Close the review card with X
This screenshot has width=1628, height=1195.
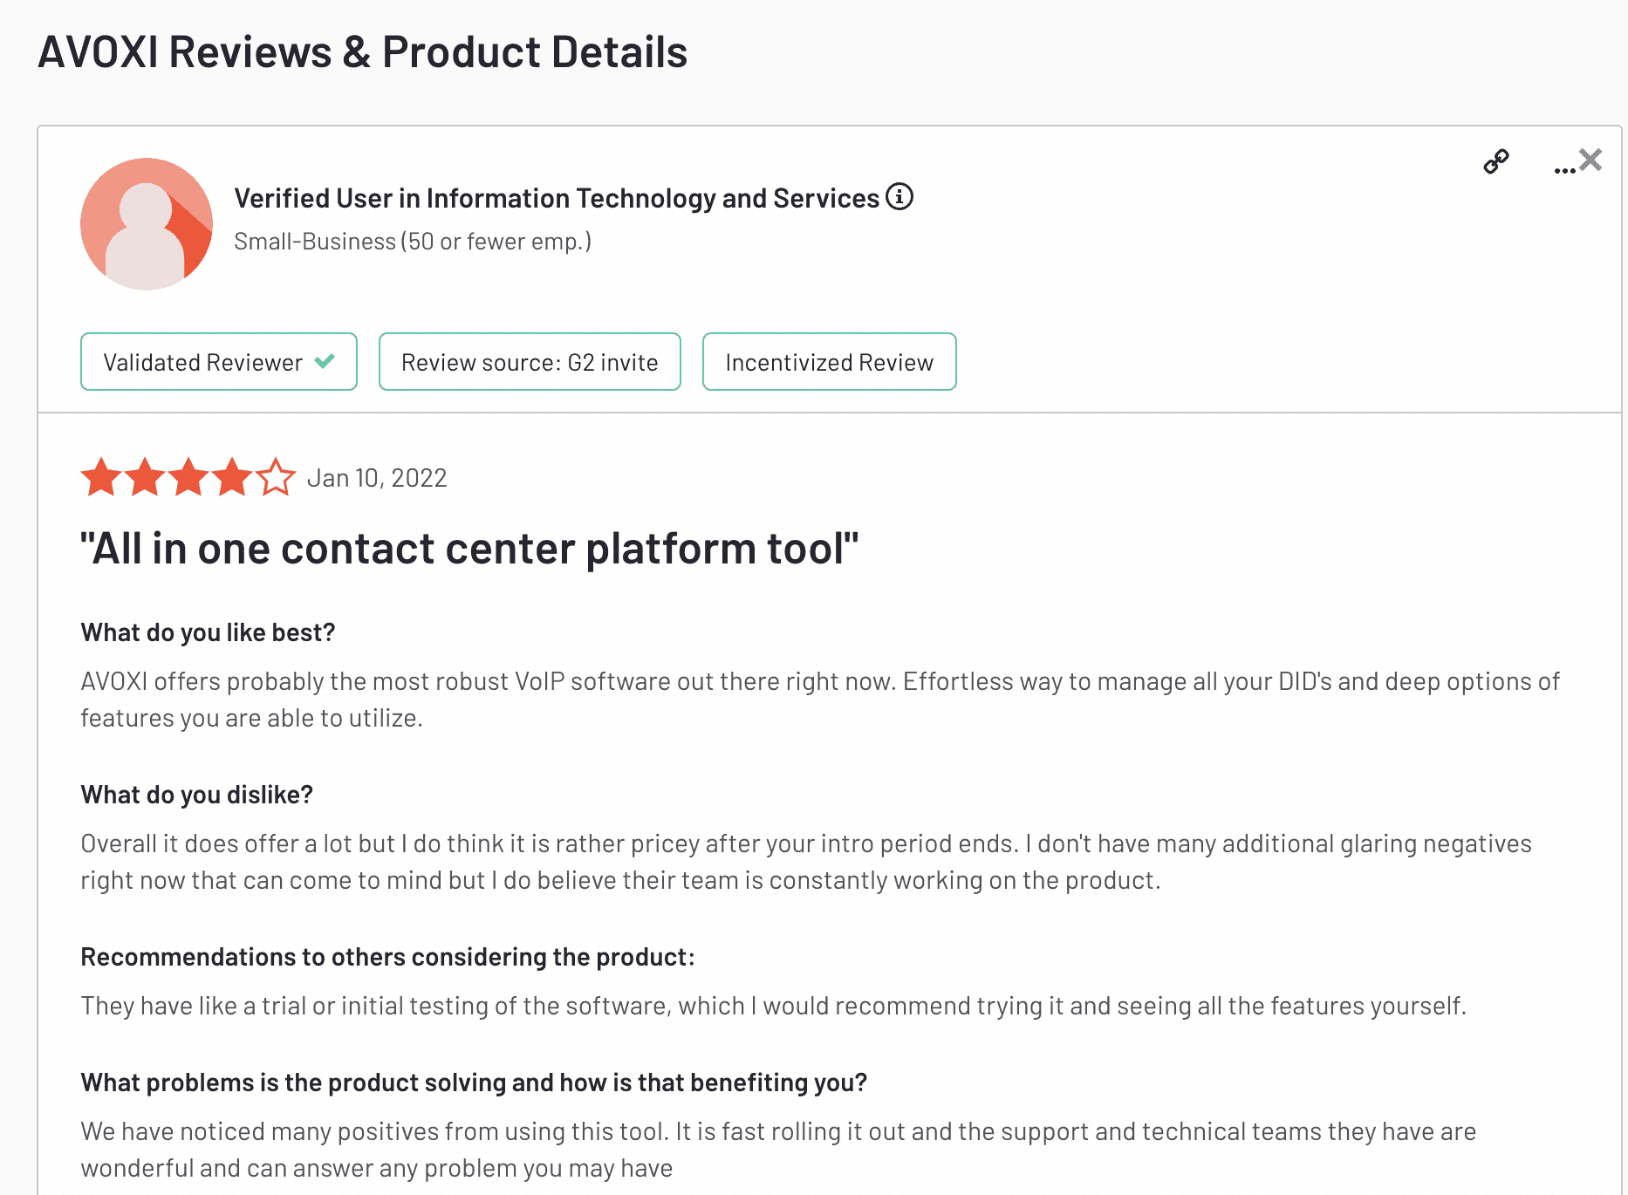[1590, 160]
